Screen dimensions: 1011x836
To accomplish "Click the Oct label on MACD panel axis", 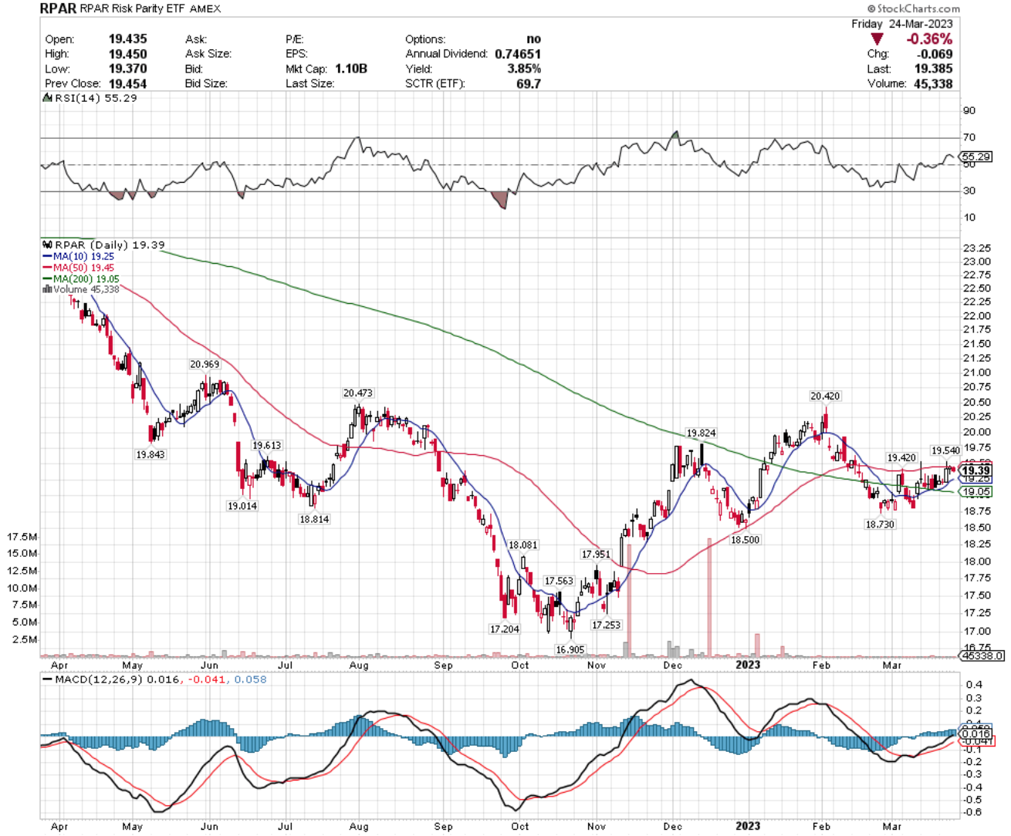I will (x=520, y=826).
